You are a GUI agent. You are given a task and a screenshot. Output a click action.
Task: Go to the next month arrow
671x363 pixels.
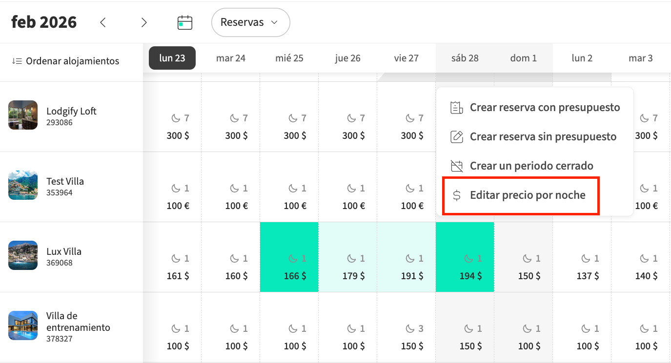coord(143,22)
